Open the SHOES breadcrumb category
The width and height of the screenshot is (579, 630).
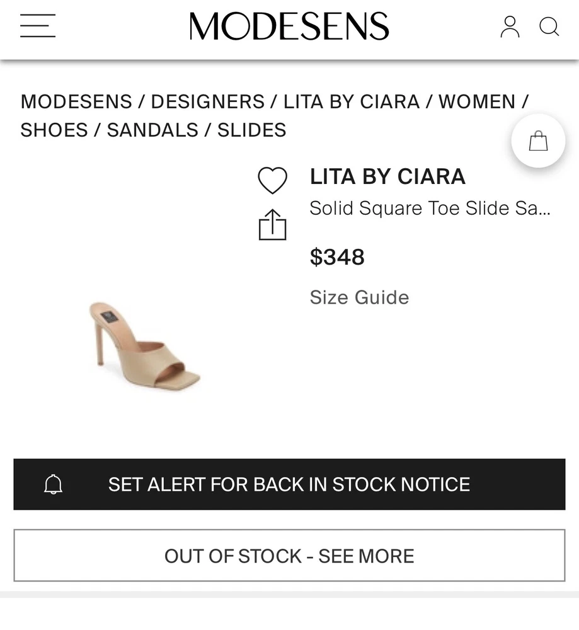(54, 130)
